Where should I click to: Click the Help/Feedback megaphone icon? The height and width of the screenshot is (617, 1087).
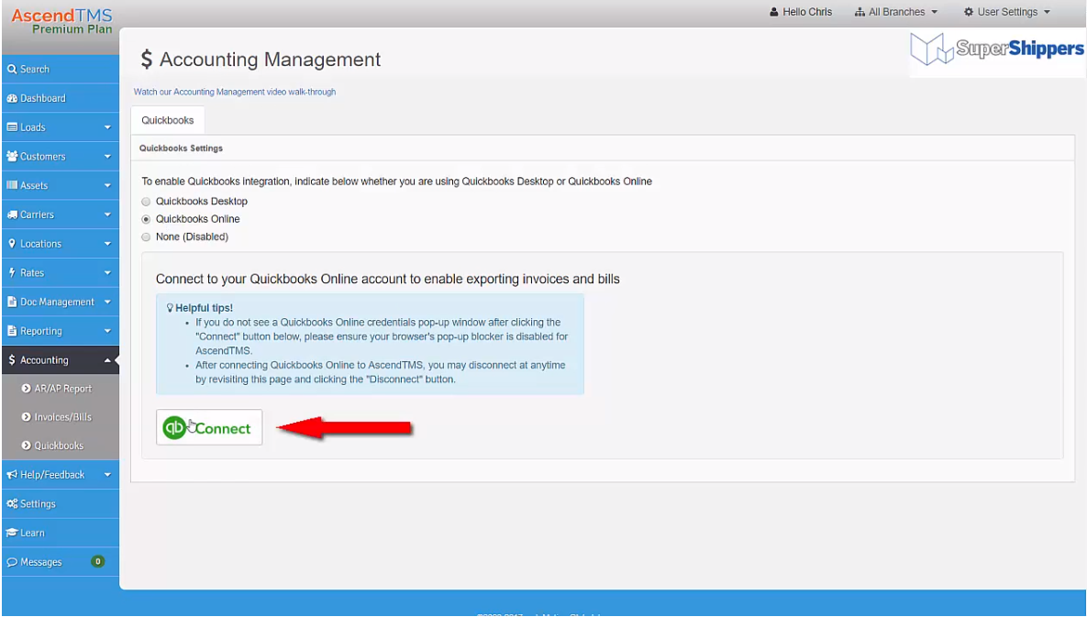point(12,475)
